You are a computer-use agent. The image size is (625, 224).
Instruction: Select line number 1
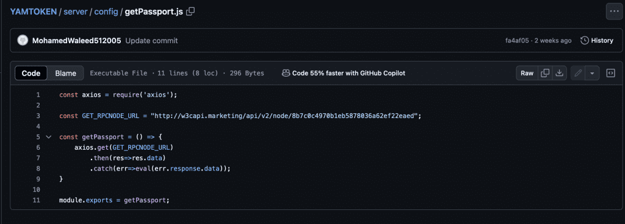click(x=38, y=95)
